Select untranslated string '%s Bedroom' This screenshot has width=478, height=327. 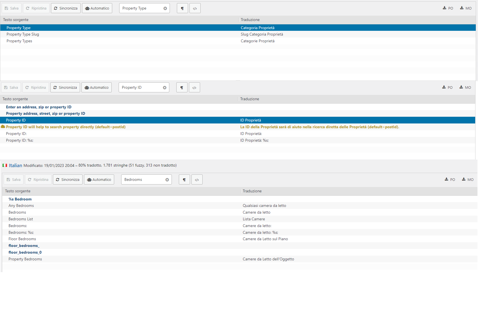(x=20, y=199)
